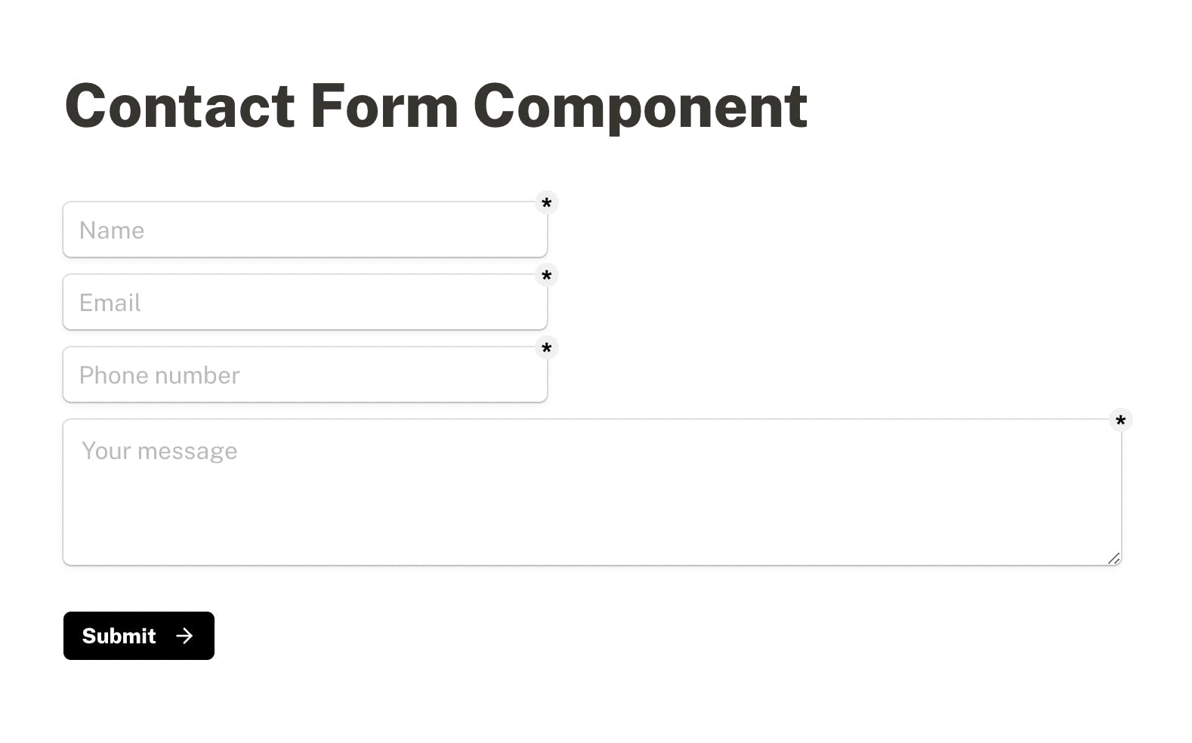The image size is (1192, 743).
Task: Click the message textarea resize handle
Action: (x=1113, y=558)
